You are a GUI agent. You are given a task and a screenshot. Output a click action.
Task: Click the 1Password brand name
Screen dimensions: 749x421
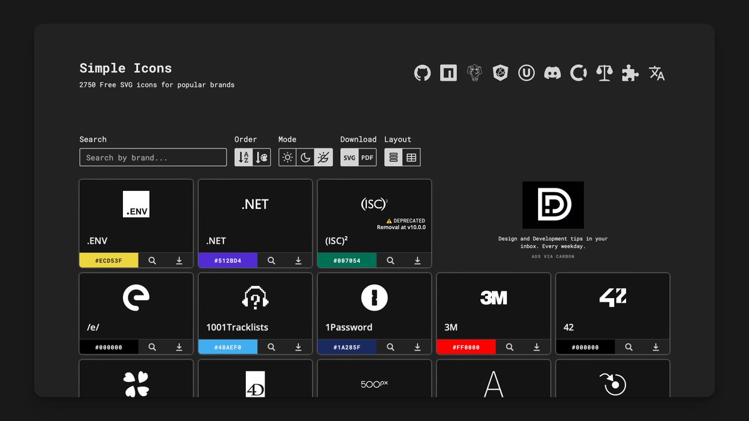click(349, 327)
